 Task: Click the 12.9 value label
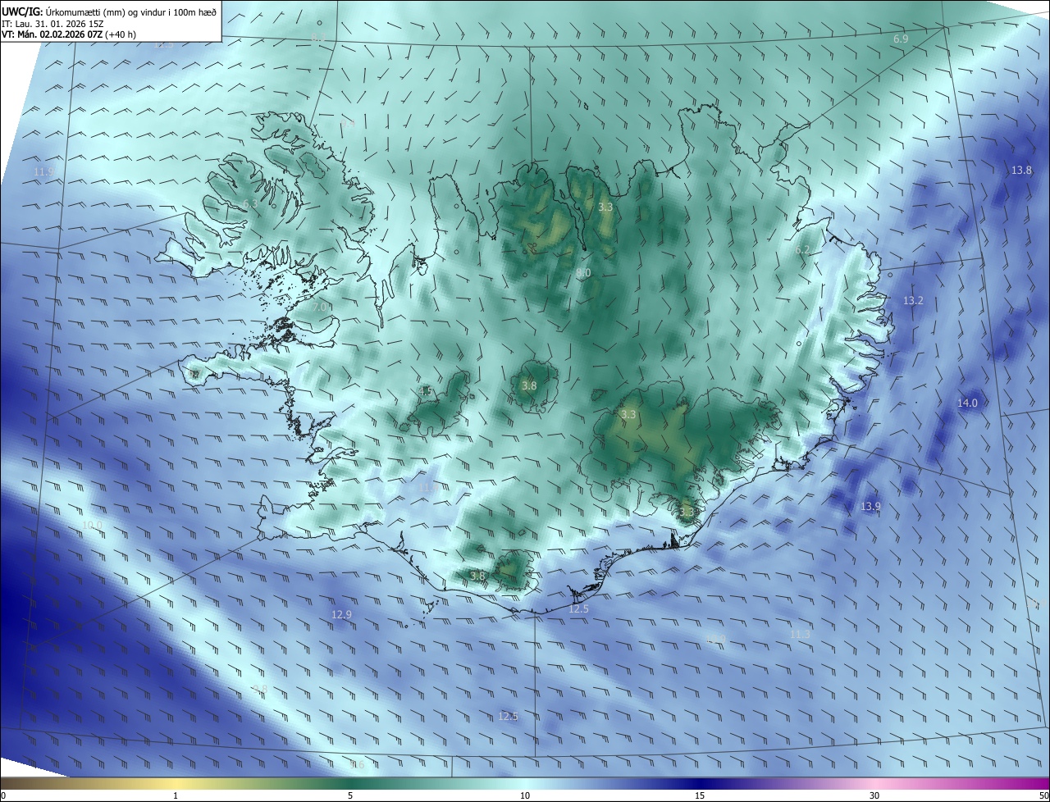(341, 614)
